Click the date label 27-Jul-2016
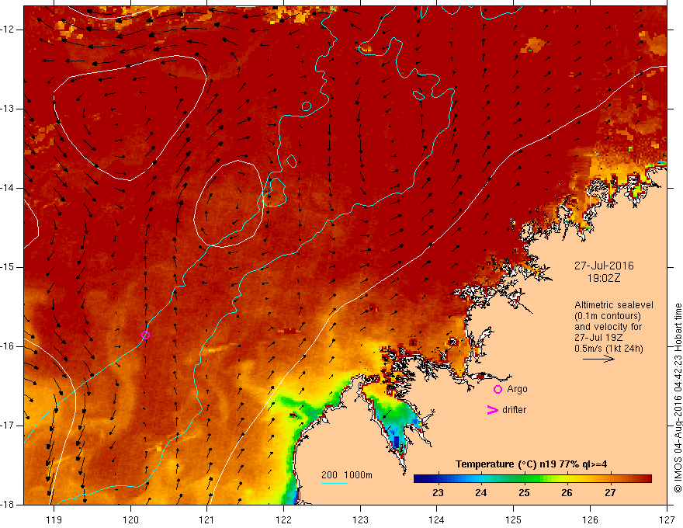This screenshot has width=683, height=528. point(604,266)
